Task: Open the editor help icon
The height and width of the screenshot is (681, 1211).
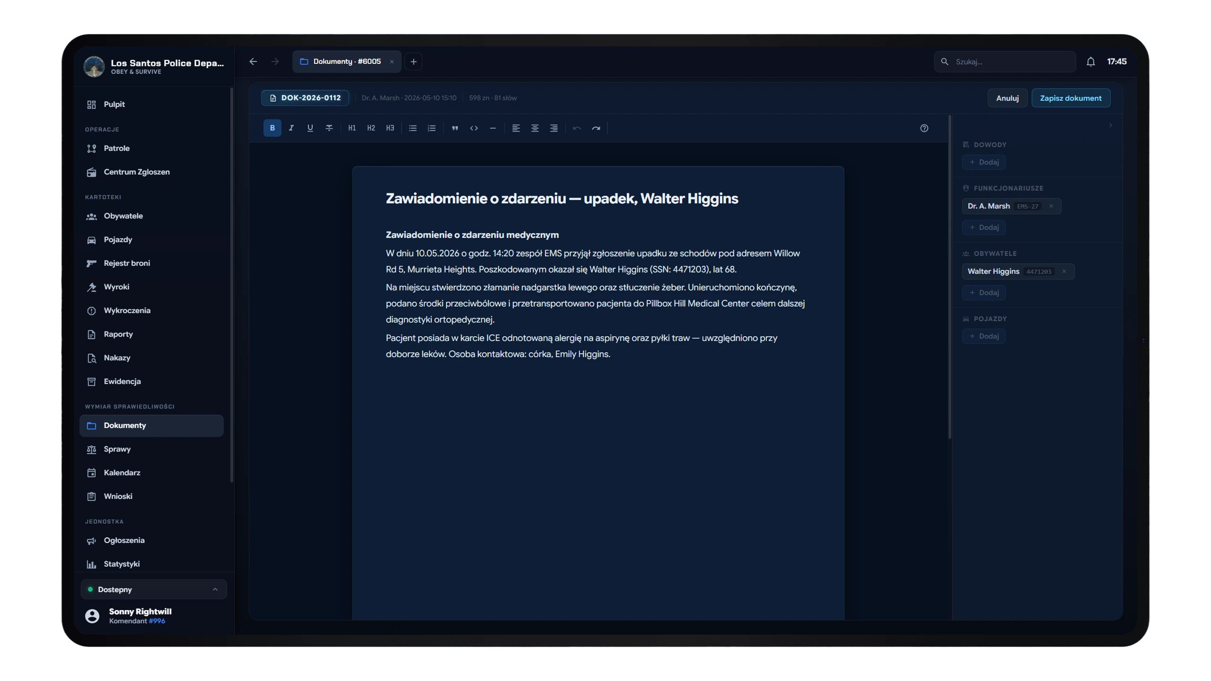Action: coord(924,128)
